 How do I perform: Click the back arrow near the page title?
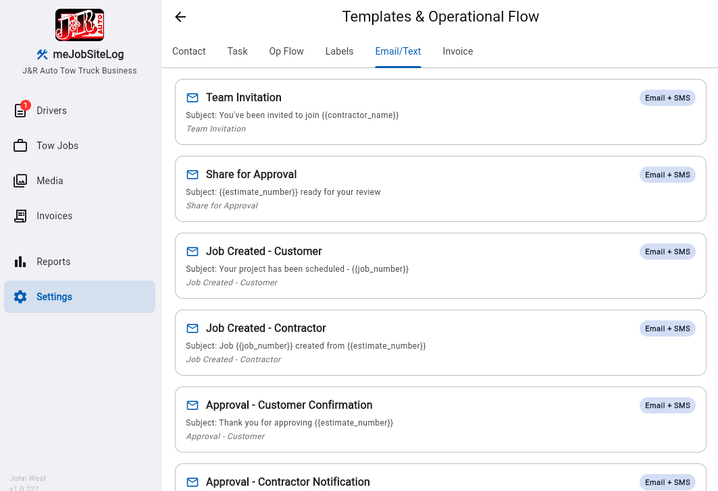[x=180, y=17]
